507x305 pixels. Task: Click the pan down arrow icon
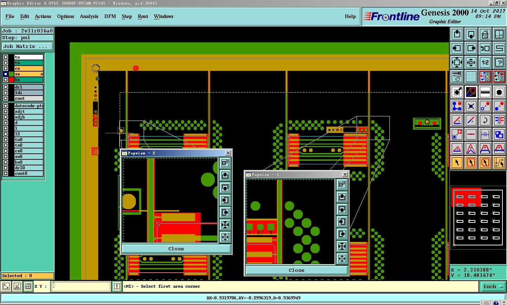point(471,34)
